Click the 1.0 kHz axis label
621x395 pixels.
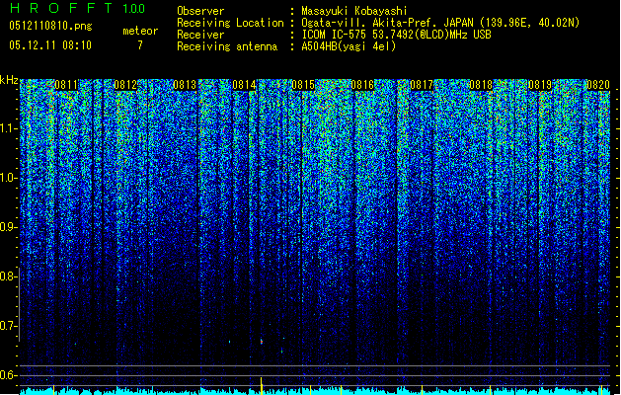(x=8, y=178)
